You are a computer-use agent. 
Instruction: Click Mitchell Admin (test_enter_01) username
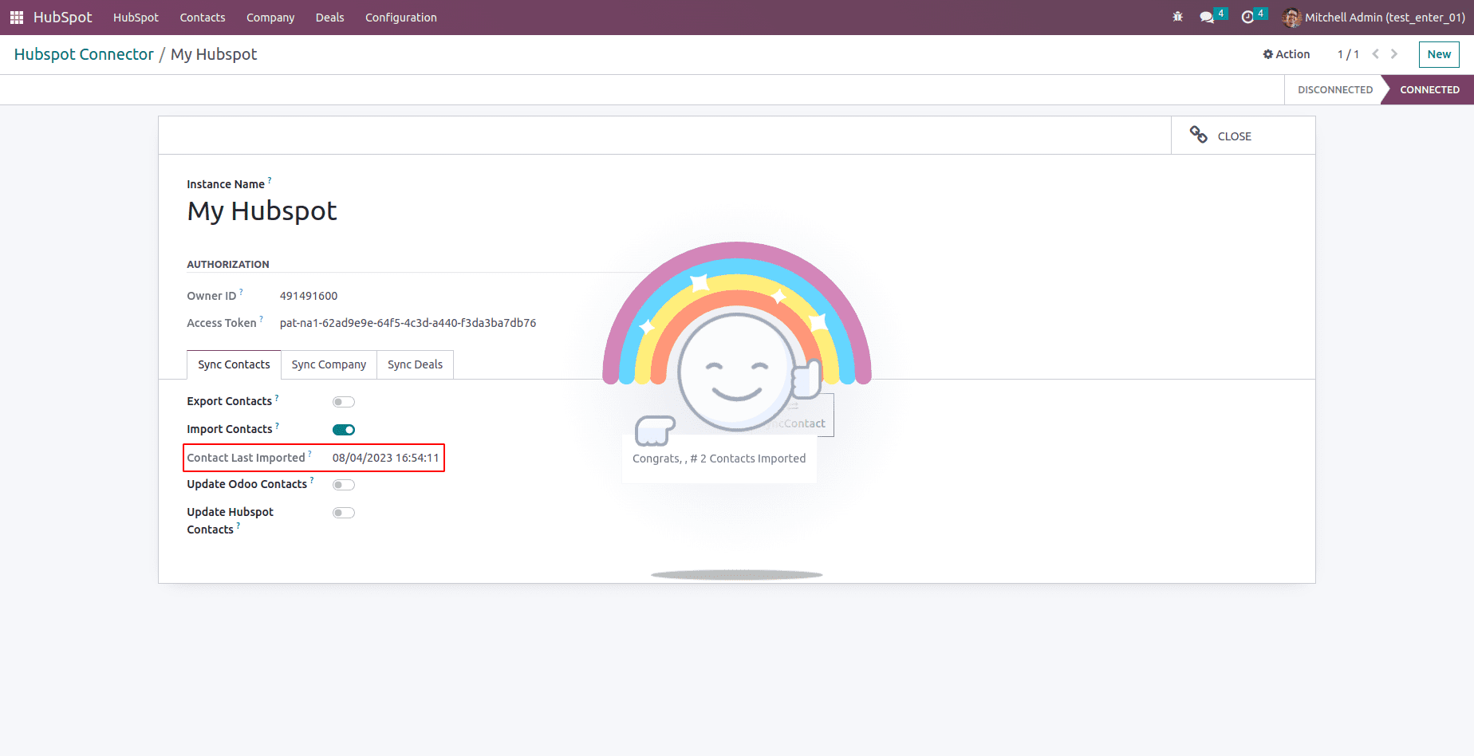point(1385,18)
